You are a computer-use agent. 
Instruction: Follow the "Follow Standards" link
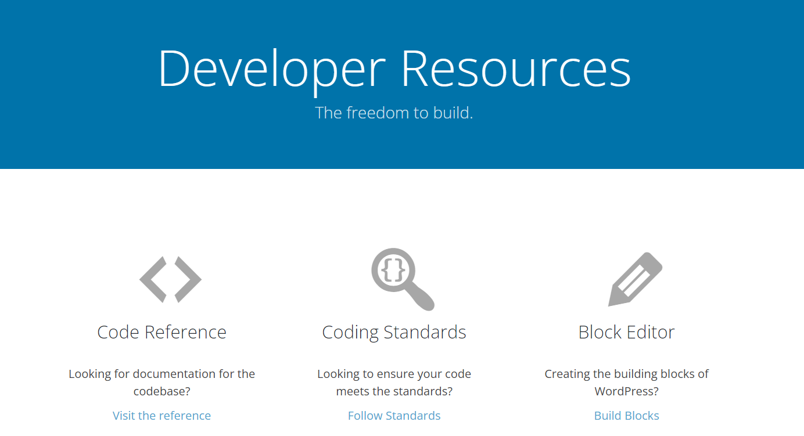394,416
